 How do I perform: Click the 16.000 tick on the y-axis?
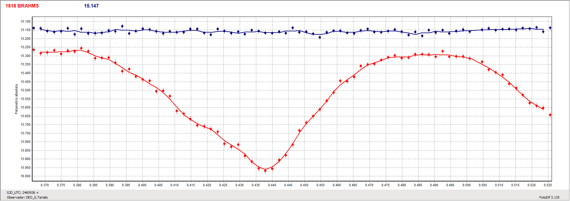click(x=25, y=176)
